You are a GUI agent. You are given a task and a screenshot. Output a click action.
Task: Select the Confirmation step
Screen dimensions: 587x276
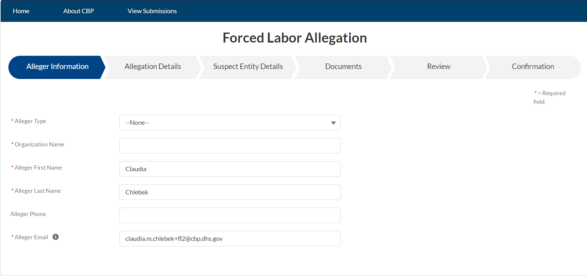[533, 67]
